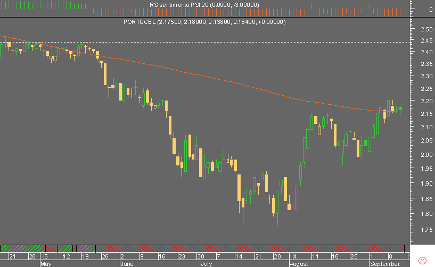Click the 2.20 price axis label

426,101
